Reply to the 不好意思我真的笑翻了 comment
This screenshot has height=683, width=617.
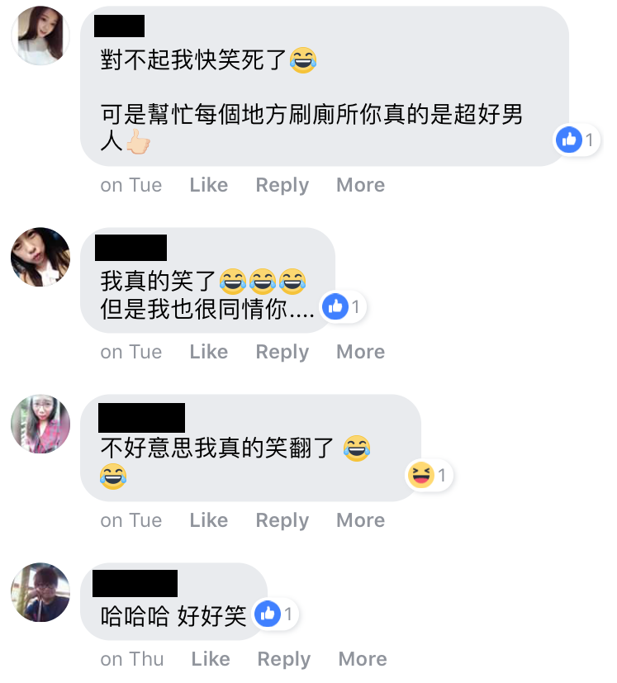pos(282,521)
